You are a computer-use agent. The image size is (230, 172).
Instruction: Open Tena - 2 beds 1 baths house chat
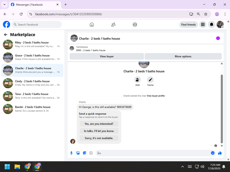tap(32, 96)
